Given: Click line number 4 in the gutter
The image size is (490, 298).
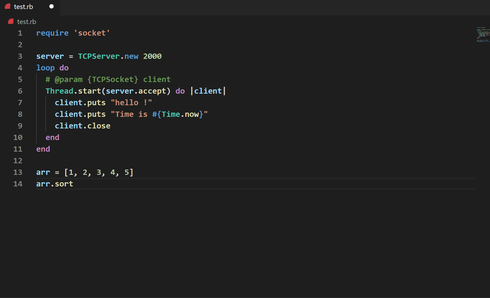Looking at the screenshot, I should click(x=20, y=68).
